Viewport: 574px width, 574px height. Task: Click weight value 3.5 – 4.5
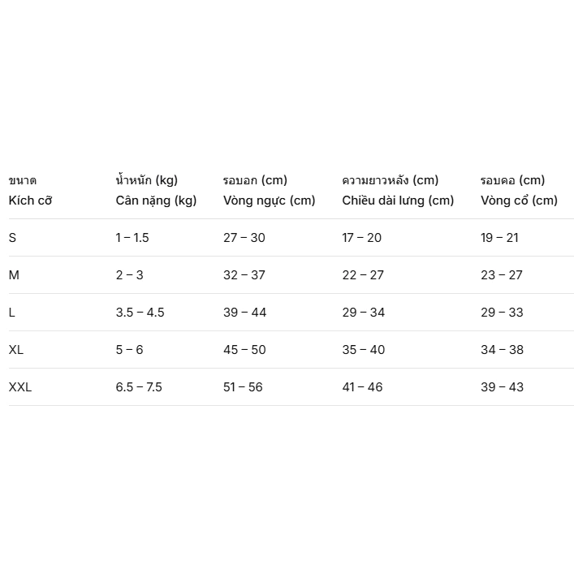[140, 313]
